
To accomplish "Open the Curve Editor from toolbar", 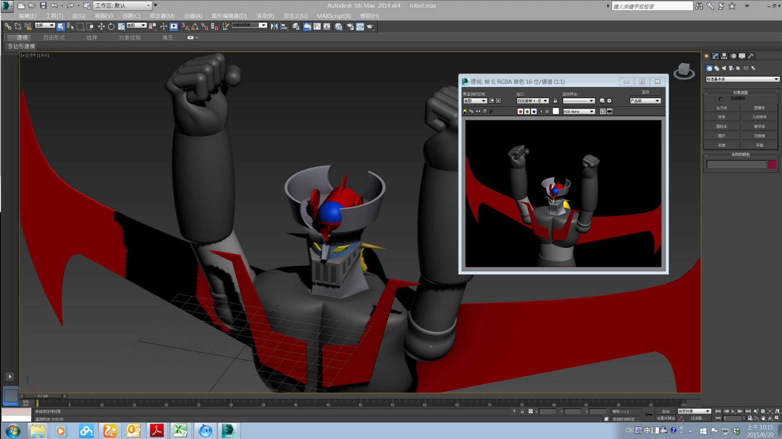I will point(317,26).
